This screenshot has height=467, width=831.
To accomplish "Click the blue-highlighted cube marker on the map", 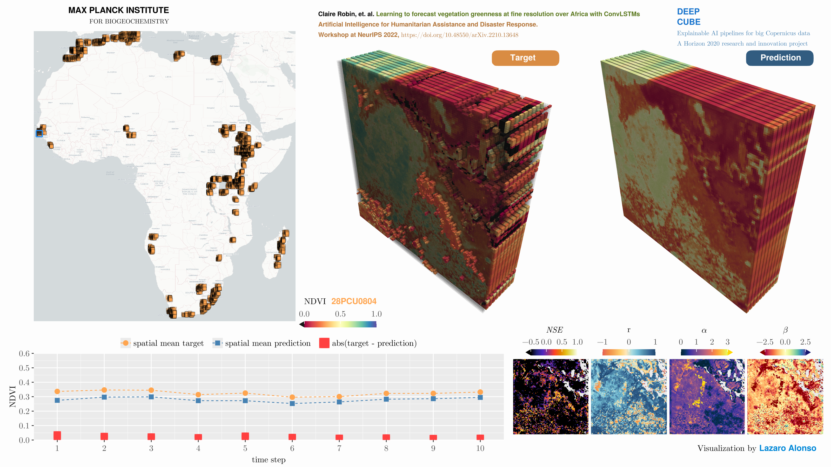I will 39,133.
